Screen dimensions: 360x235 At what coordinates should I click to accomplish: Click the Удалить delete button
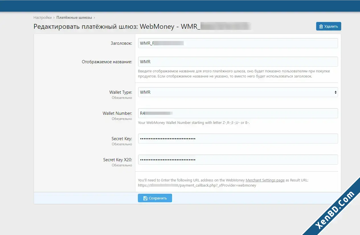click(328, 26)
